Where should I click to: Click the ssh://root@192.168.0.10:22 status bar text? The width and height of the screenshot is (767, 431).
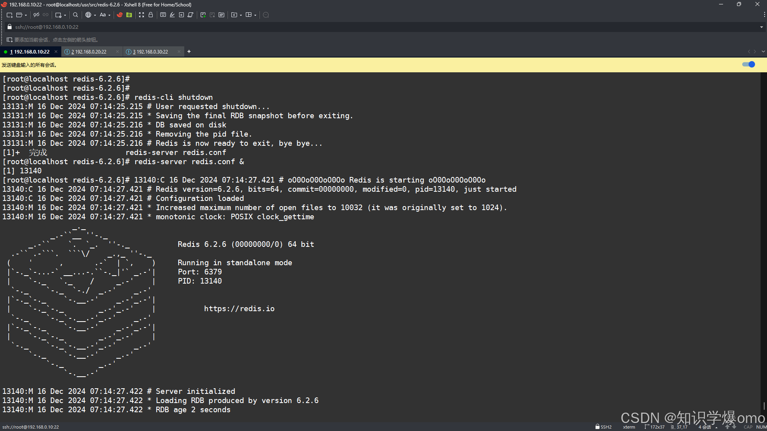30,427
